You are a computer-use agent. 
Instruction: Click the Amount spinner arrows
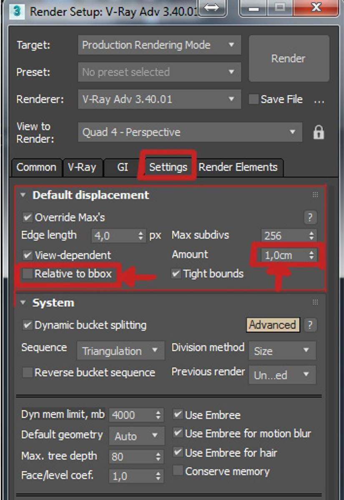coord(311,255)
